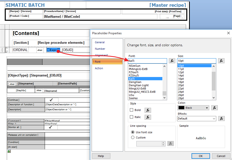Select FZYaoTi font
The width and height of the screenshot is (232, 160).
coord(145,72)
